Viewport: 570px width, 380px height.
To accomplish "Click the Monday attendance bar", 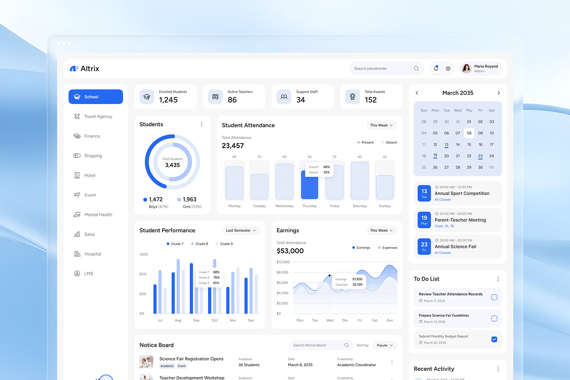I will click(x=234, y=182).
